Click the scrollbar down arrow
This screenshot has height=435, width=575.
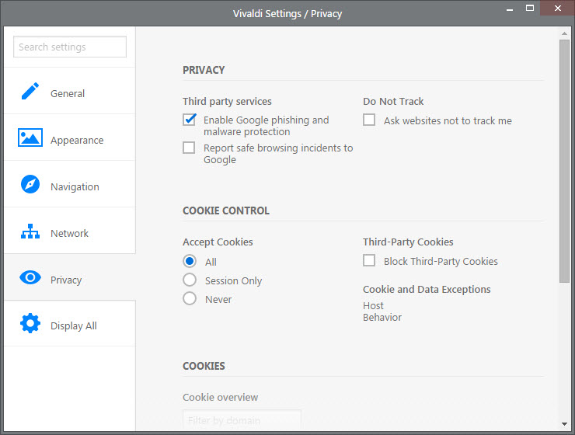point(564,424)
